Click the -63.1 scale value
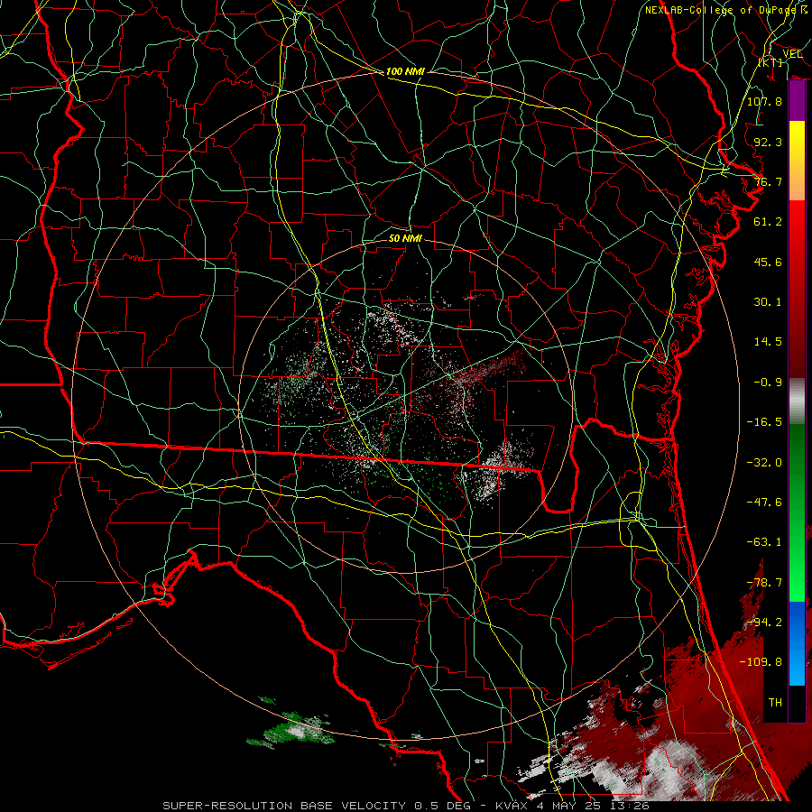 click(x=764, y=542)
